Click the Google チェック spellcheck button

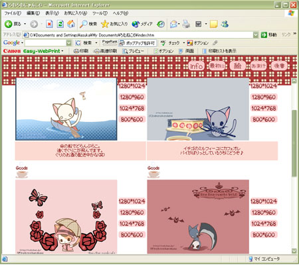170,43
